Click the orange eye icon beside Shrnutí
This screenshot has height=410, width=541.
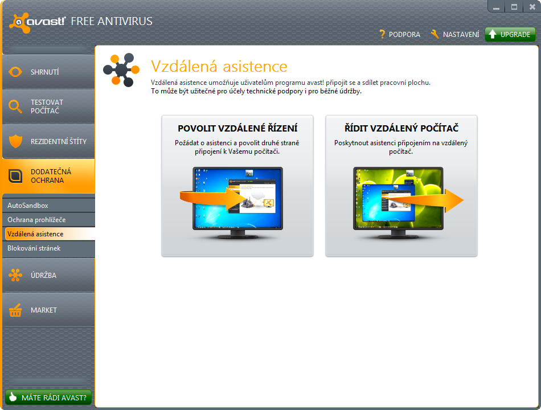click(15, 72)
